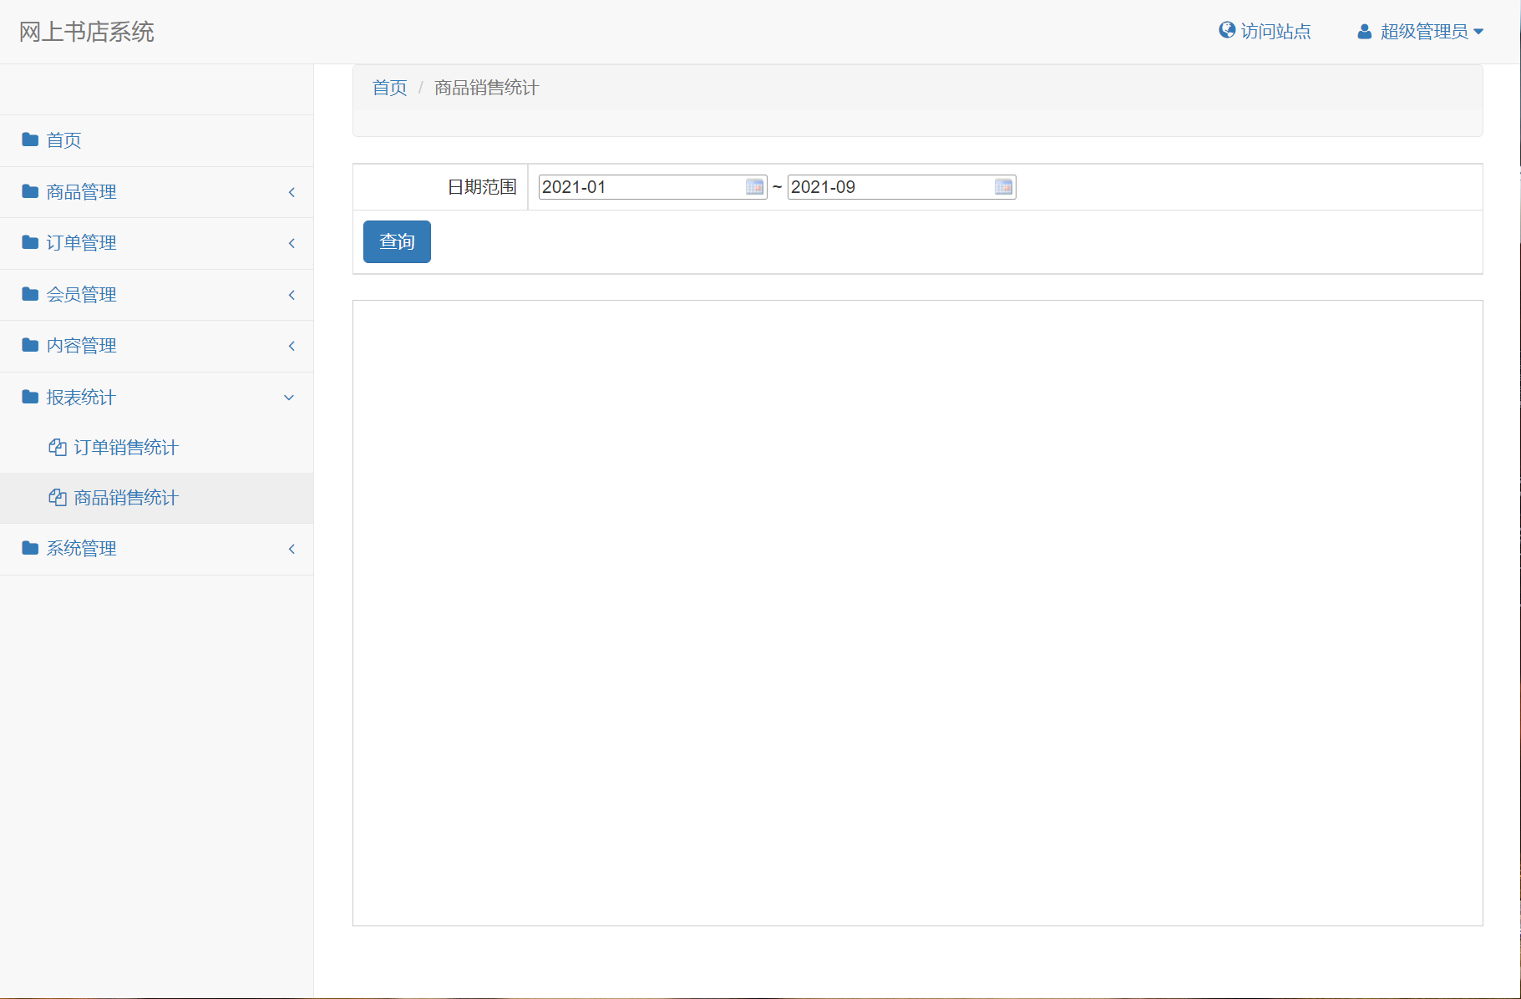Screen dimensions: 1521x999
Task: Open the 系统管理 sidebar menu
Action: click(x=157, y=549)
